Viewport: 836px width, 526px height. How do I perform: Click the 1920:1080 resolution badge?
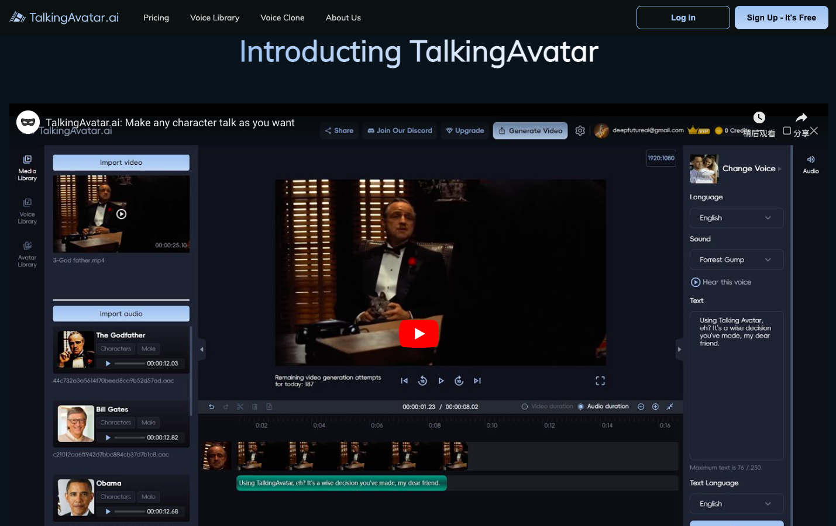(661, 158)
